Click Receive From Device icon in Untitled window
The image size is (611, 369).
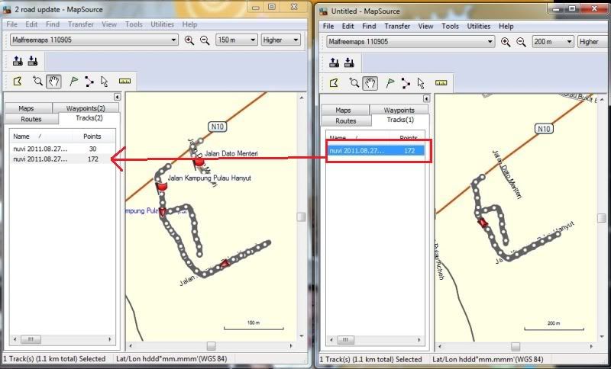click(349, 63)
